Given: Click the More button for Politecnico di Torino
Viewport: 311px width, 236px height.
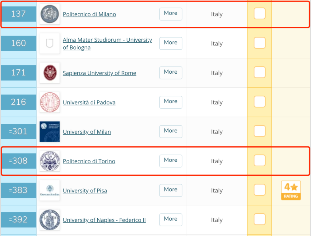Looking at the screenshot, I should pos(171,161).
